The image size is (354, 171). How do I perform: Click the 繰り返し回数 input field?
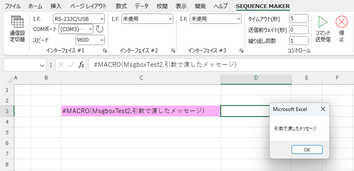click(x=298, y=41)
